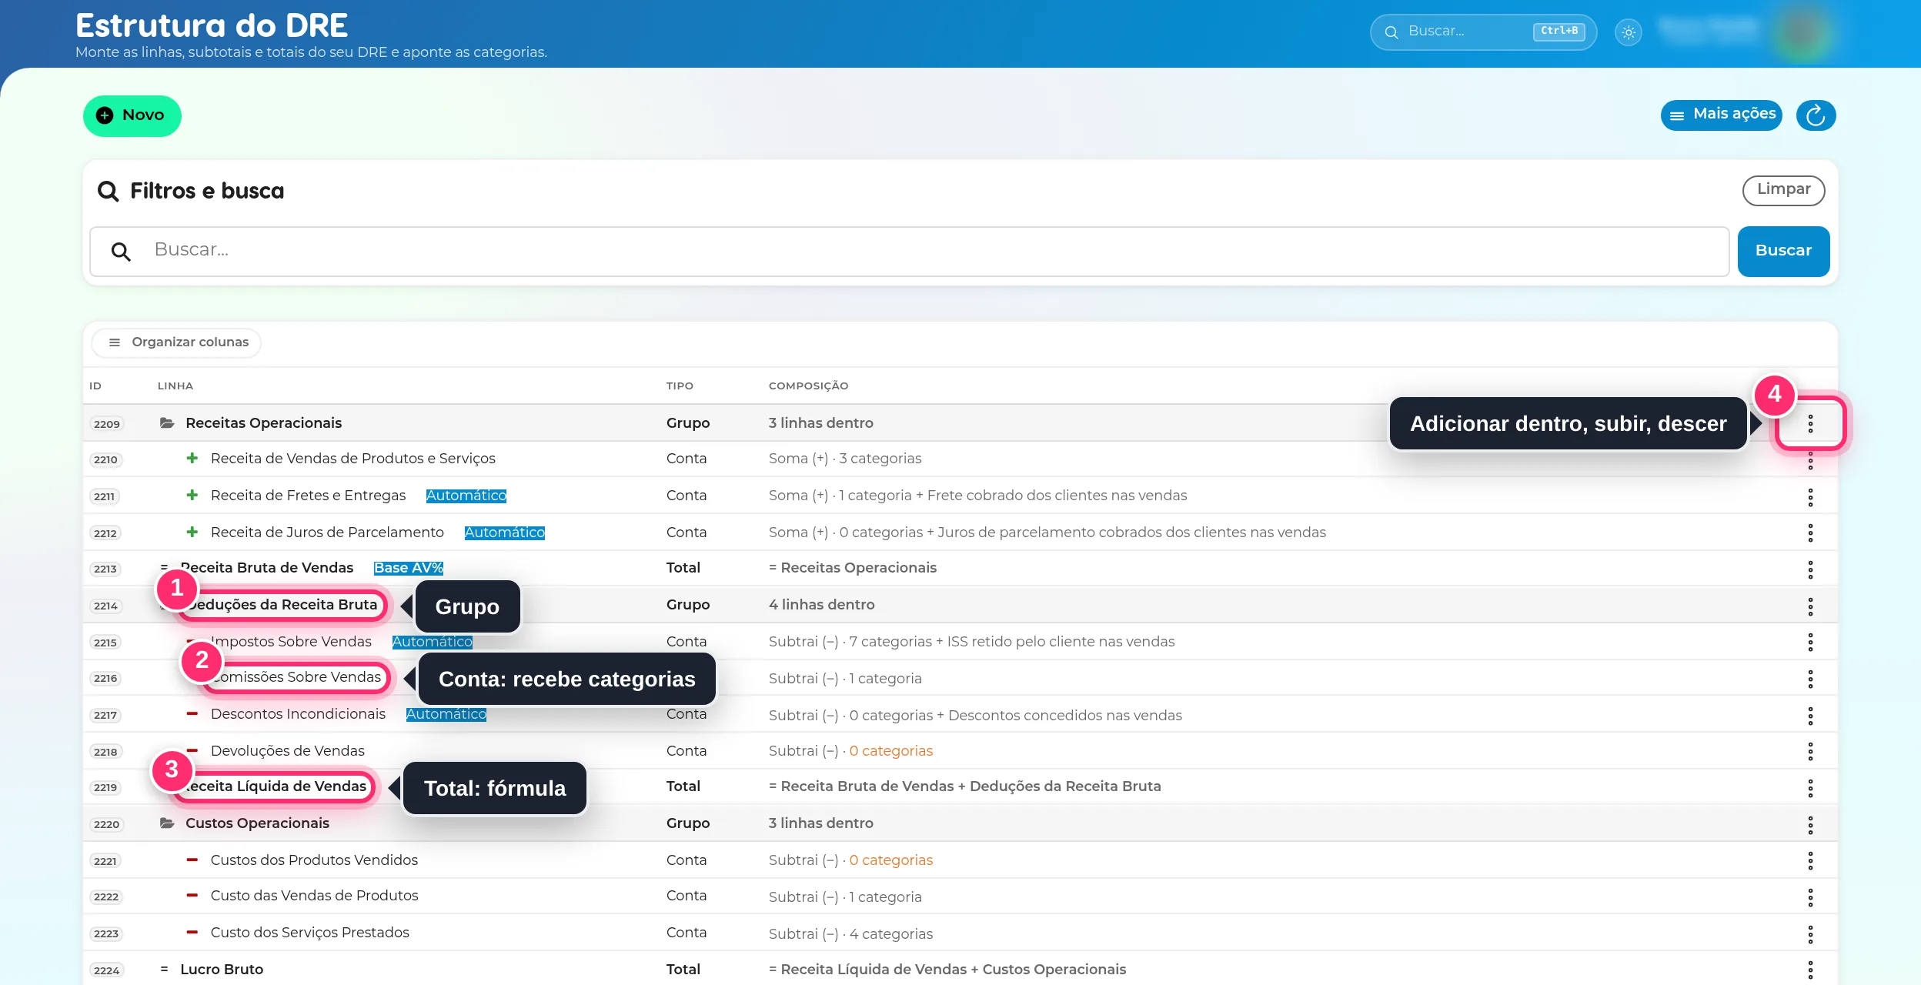The image size is (1921, 985).
Task: Click the minus icon on Custo dos Serviços Prestados
Action: 192,932
